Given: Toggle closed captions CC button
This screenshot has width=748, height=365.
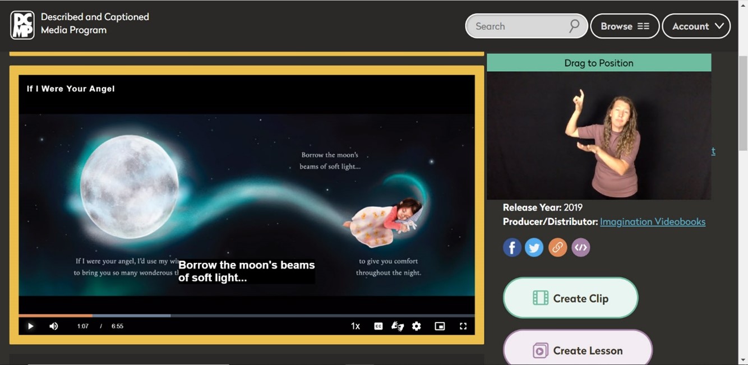Looking at the screenshot, I should 378,326.
